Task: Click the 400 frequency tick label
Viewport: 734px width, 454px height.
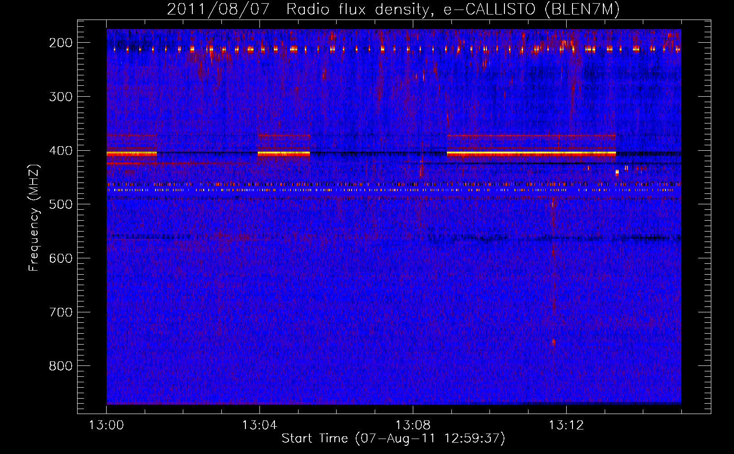Action: (61, 151)
